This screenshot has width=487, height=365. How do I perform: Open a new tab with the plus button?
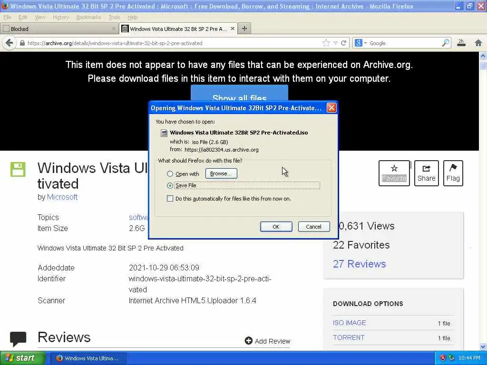click(244, 29)
